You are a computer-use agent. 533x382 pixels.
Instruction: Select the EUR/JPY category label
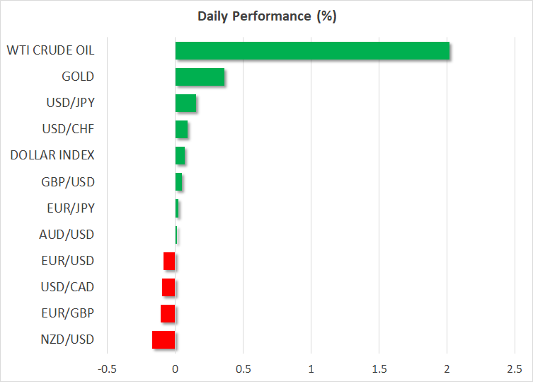click(x=69, y=208)
